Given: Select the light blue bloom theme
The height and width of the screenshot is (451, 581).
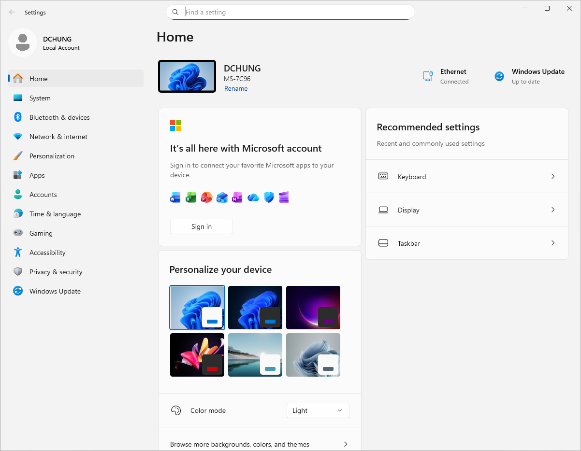Looking at the screenshot, I should [x=197, y=308].
